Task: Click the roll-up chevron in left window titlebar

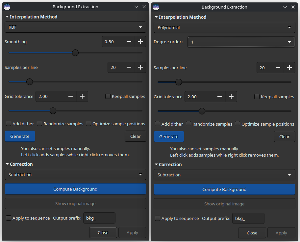Action: tap(136, 7)
